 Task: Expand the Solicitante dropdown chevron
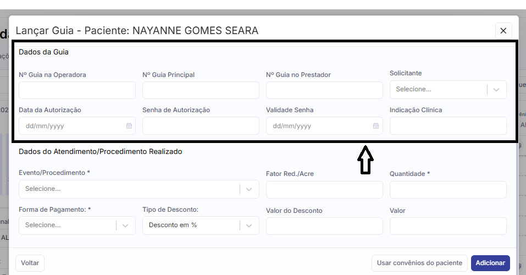497,90
